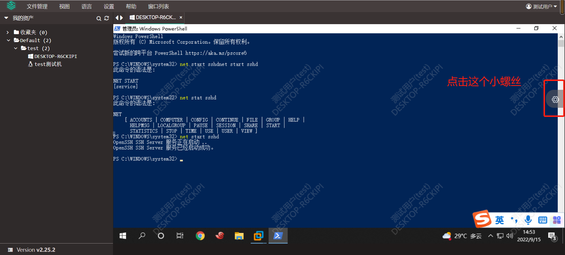Click the https://aka.ms/pscore6 text
565x255 pixels.
tap(216, 53)
